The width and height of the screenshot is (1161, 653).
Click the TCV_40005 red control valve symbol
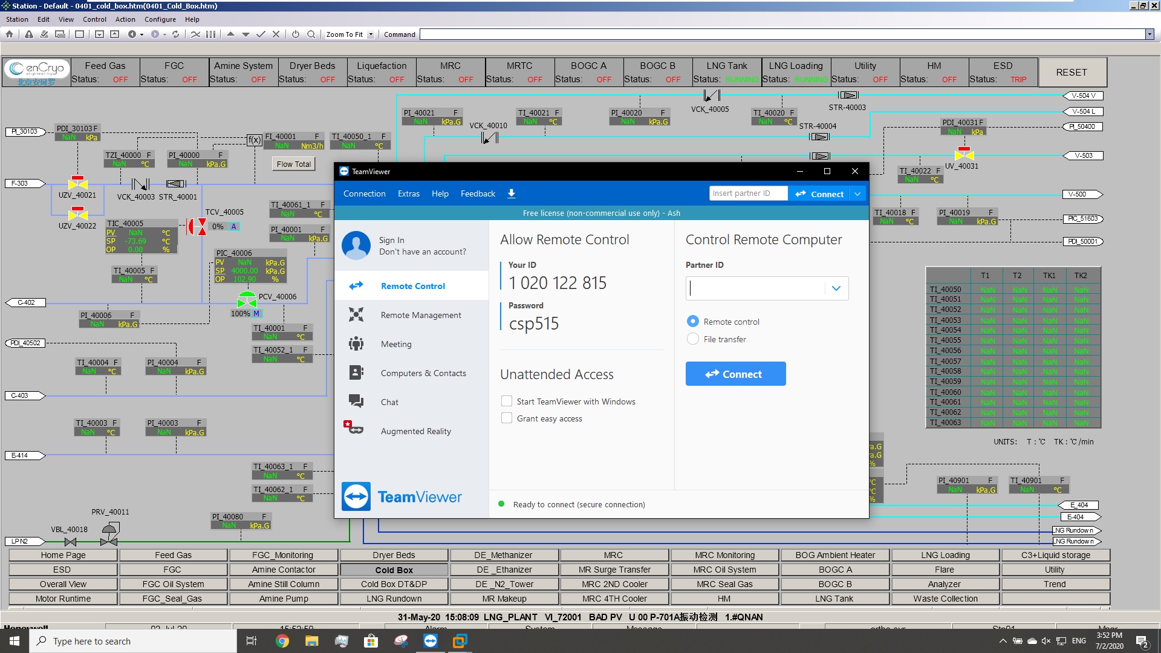[196, 227]
